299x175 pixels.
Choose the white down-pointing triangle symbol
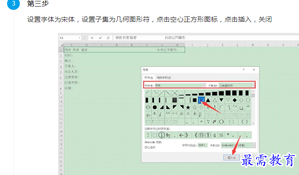click(228, 100)
